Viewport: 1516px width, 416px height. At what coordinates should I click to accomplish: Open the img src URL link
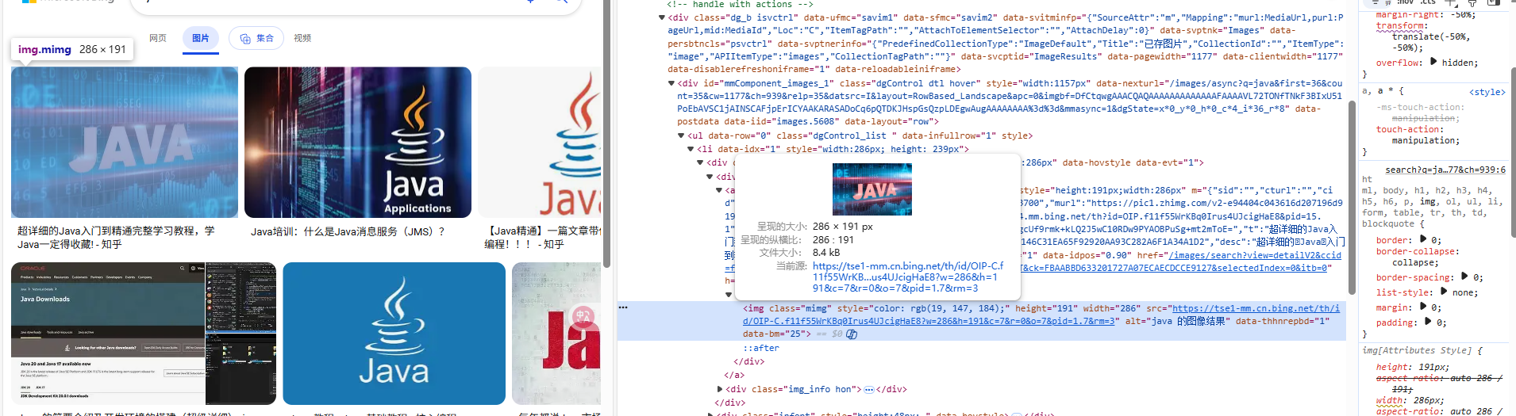coord(1041,315)
